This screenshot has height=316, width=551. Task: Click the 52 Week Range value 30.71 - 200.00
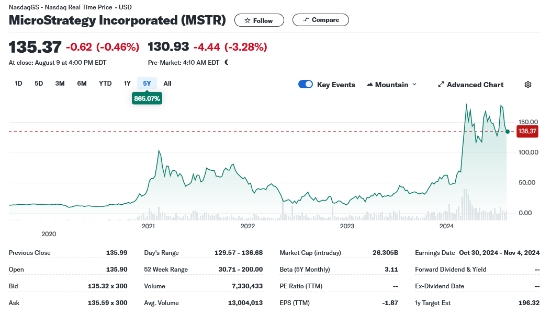240,270
